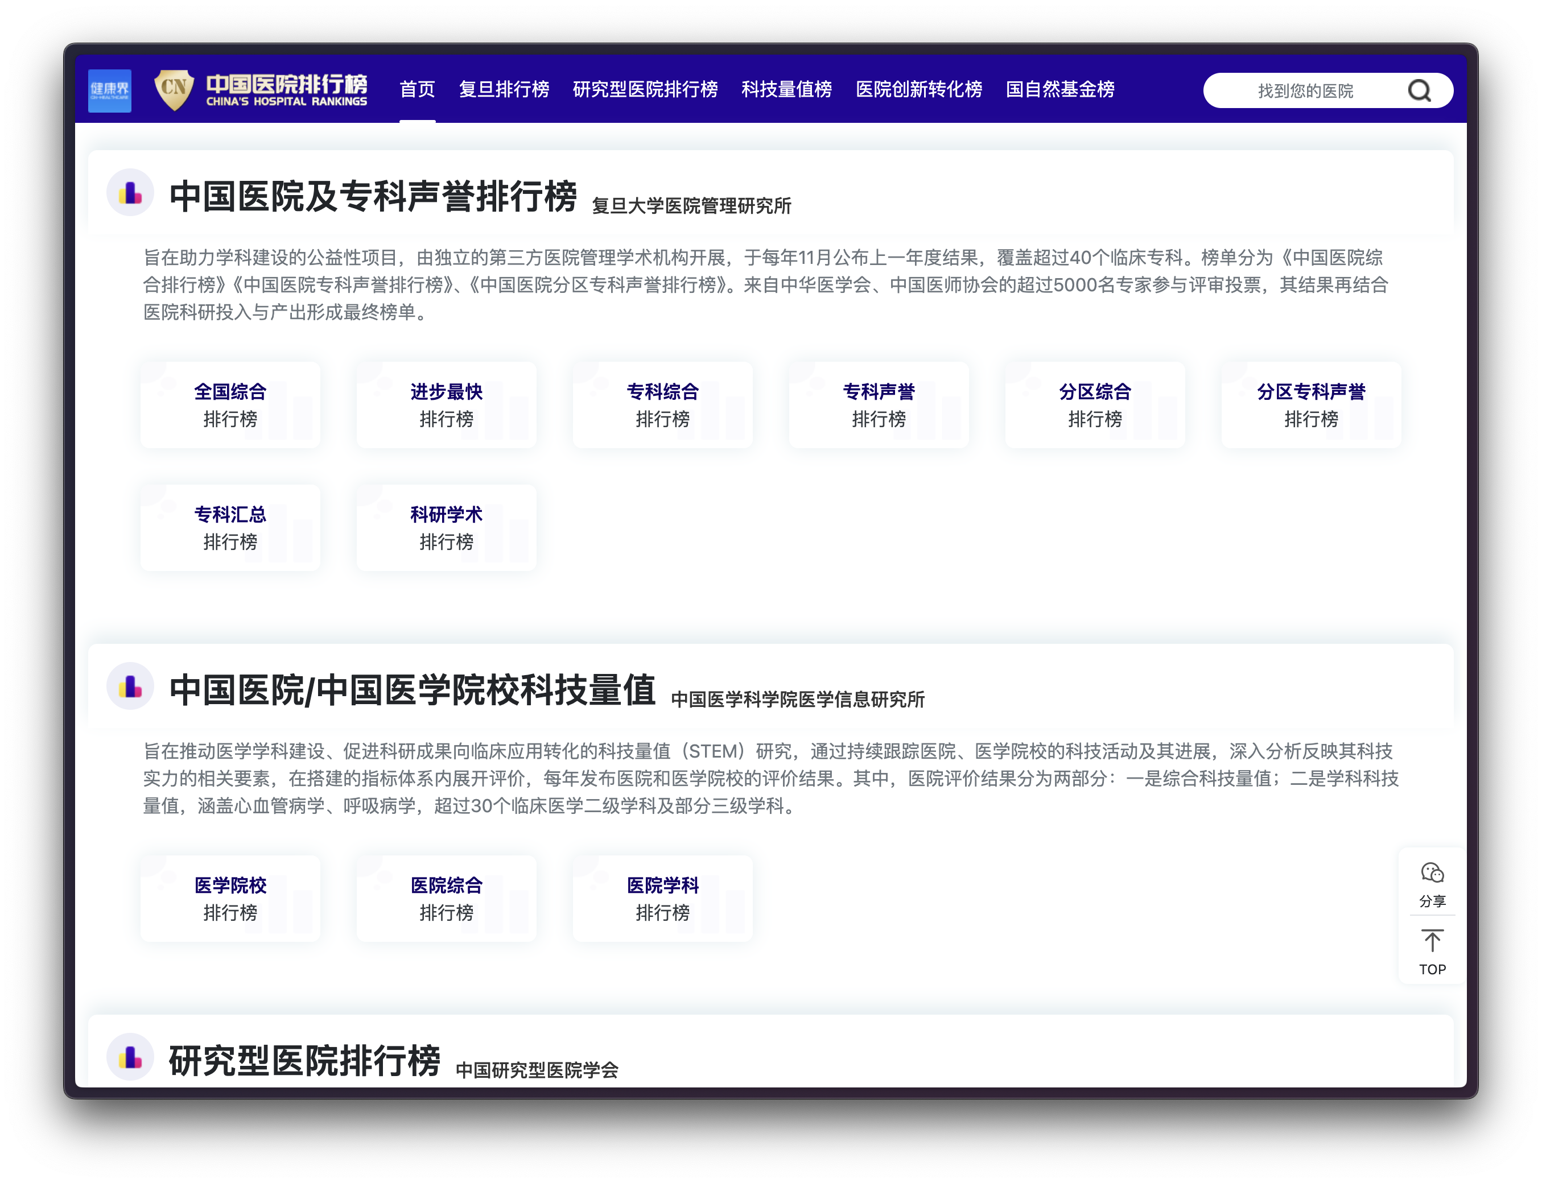Select 国自然基金榜 menu item

(x=1059, y=89)
